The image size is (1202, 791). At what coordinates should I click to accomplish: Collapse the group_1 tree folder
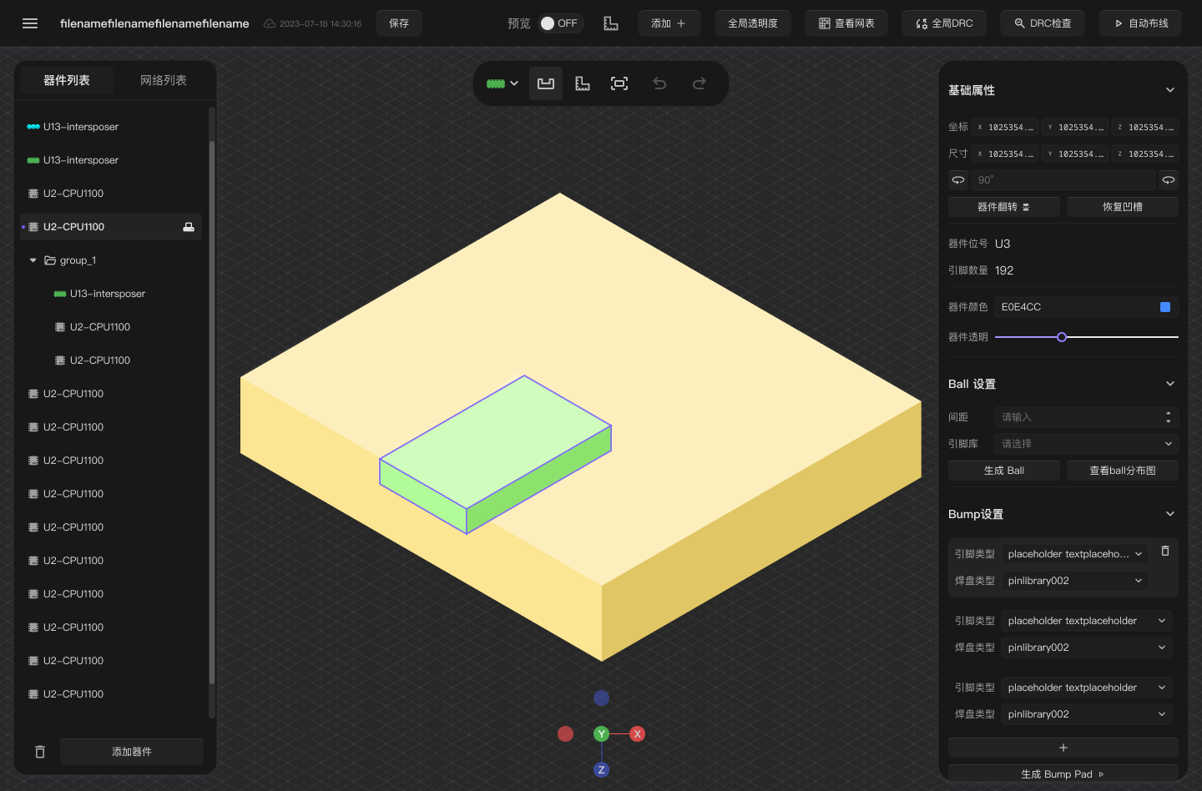[32, 259]
